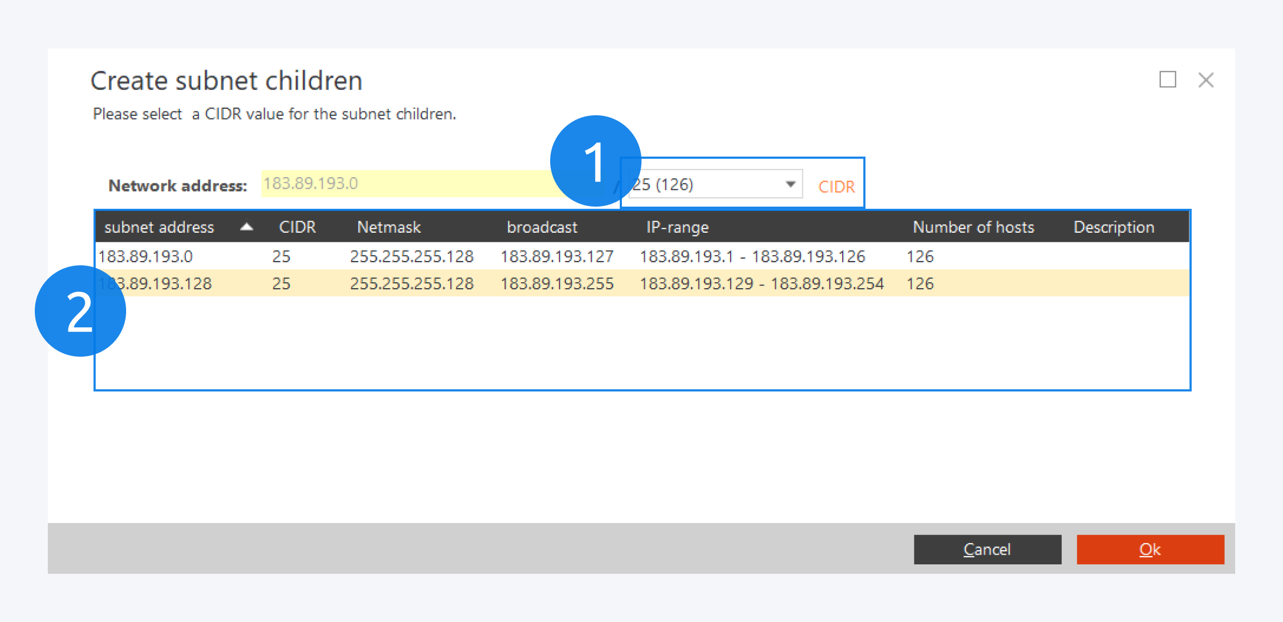Image resolution: width=1283 pixels, height=622 pixels.
Task: Click the IP-range column header
Action: [677, 227]
